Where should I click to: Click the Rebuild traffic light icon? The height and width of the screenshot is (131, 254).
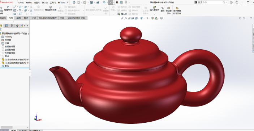(117, 2)
